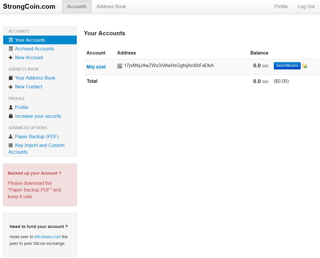
Task: Select the bitcoin address 17jsMhjJ4wZWx3r9AeHsGgtnjAnXbFaDkA
Action: pyautogui.click(x=169, y=65)
